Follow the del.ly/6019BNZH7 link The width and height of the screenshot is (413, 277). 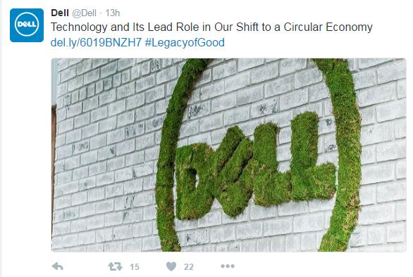[96, 42]
